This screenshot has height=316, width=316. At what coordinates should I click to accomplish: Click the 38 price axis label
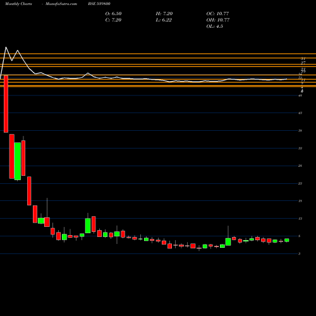(x=300, y=131)
